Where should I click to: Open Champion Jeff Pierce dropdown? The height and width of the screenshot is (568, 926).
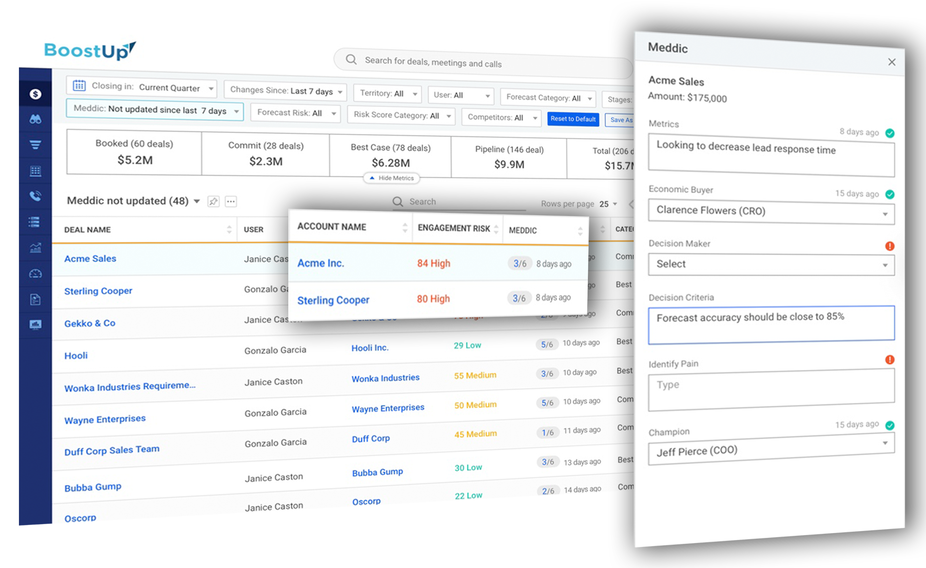771,449
